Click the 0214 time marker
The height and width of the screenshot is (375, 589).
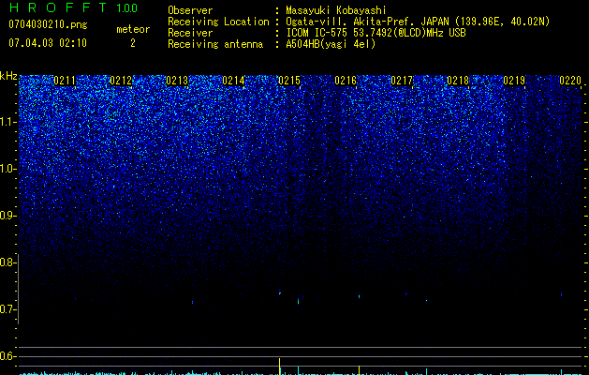(x=233, y=81)
